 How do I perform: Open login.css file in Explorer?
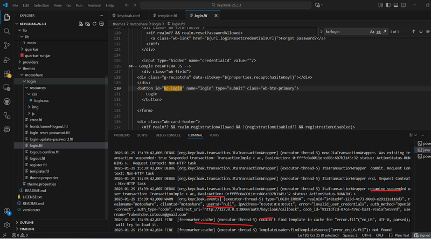point(41,100)
